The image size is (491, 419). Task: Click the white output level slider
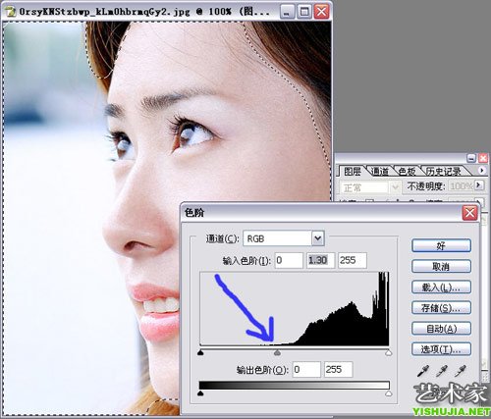(389, 393)
